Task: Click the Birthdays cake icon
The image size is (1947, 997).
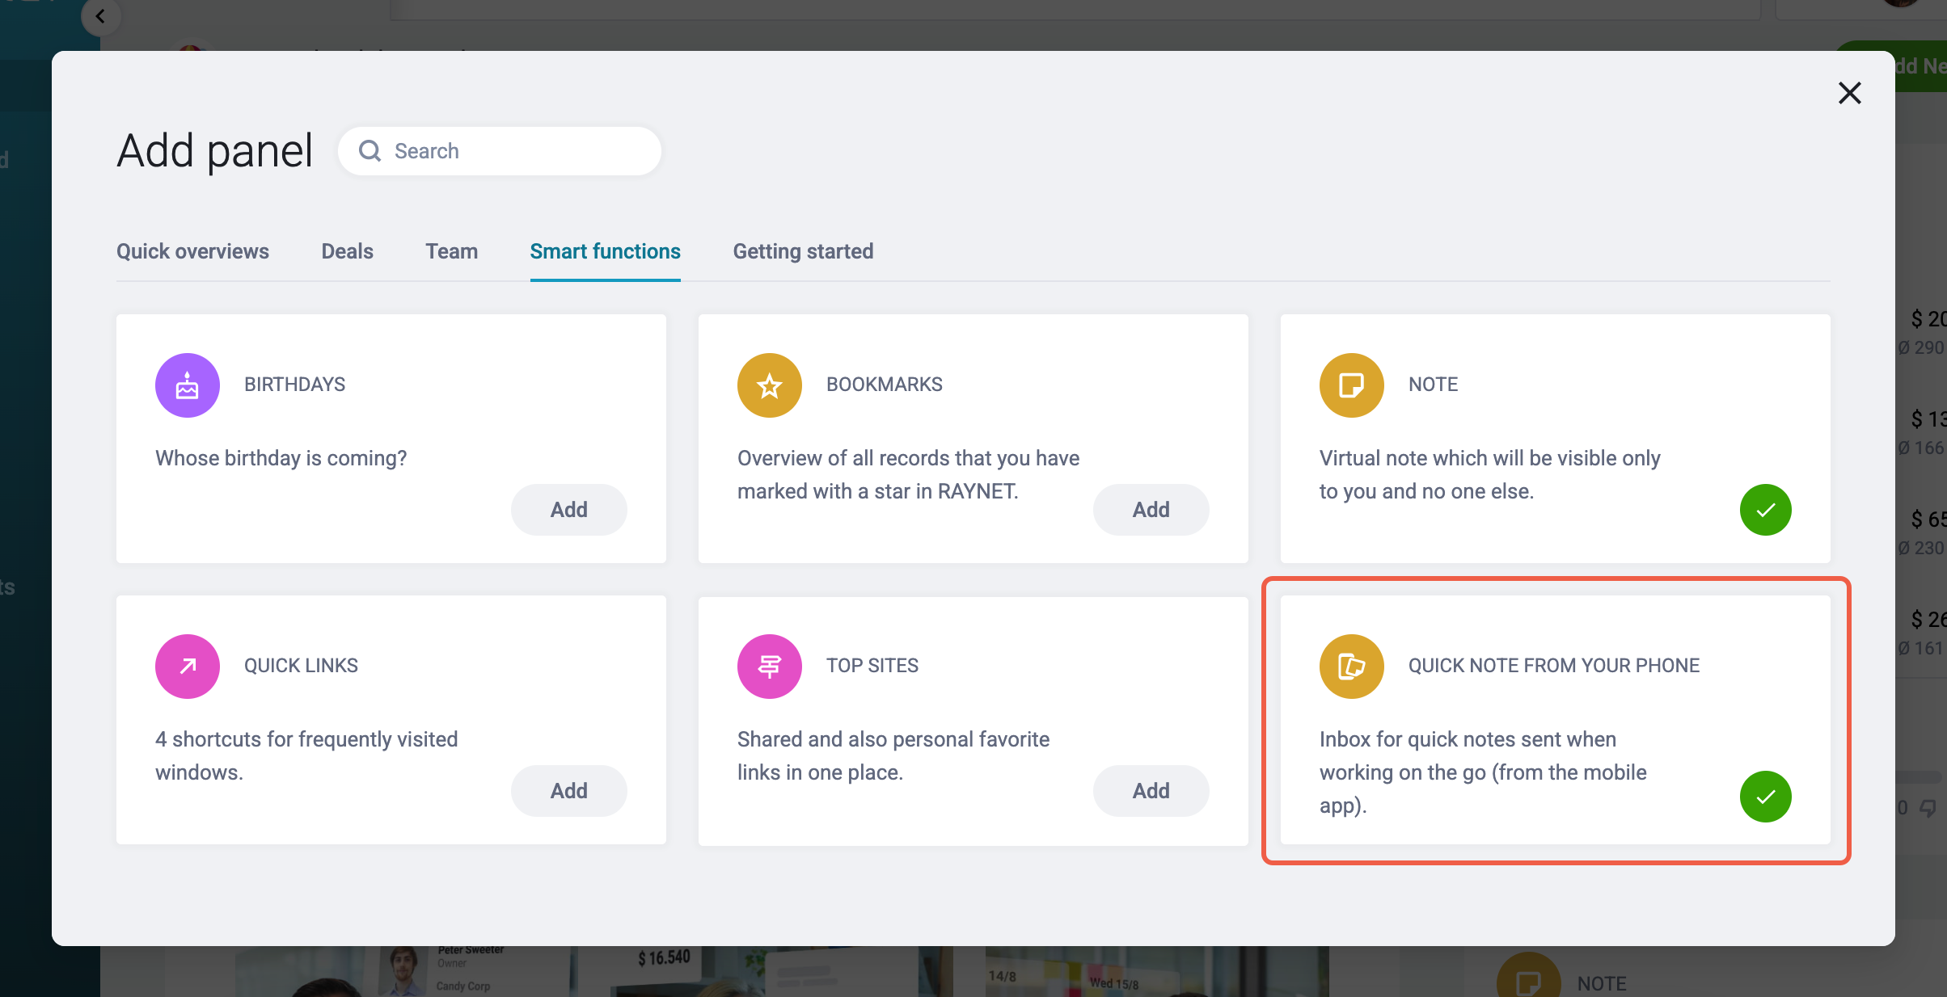Action: (x=188, y=385)
